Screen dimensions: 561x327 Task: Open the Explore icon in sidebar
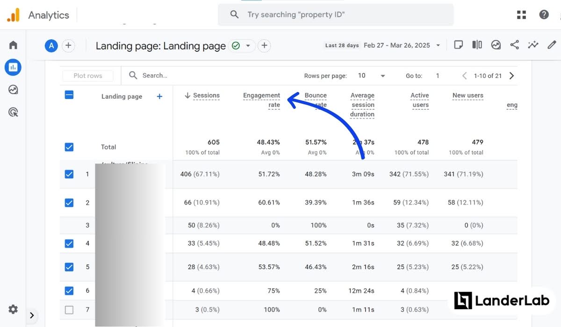(13, 90)
